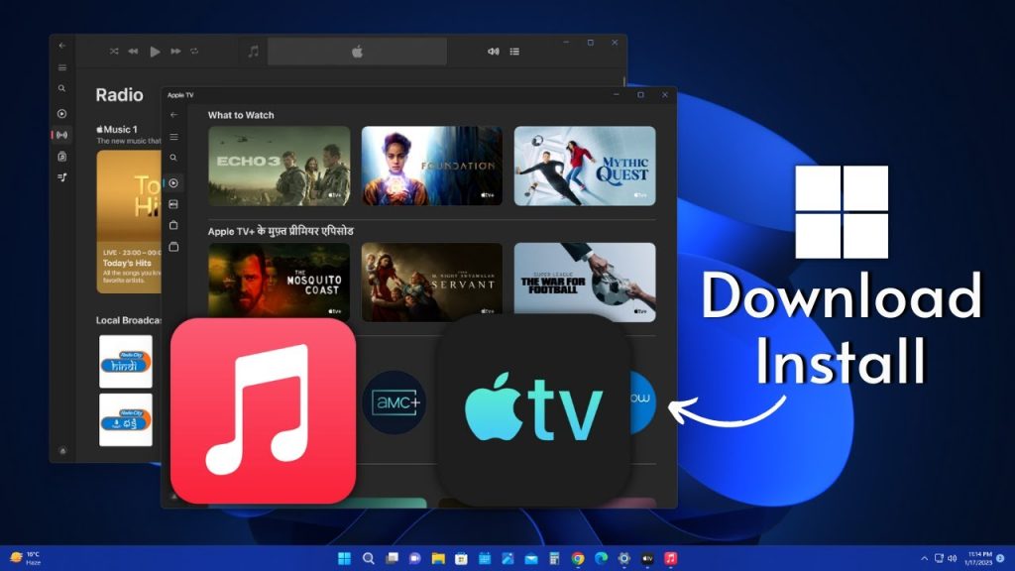Open the Apple TV+ icon in sidebar

pos(173,204)
